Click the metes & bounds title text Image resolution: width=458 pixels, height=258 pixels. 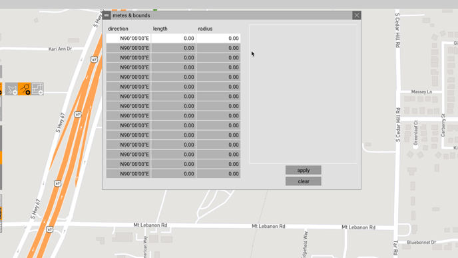point(131,15)
